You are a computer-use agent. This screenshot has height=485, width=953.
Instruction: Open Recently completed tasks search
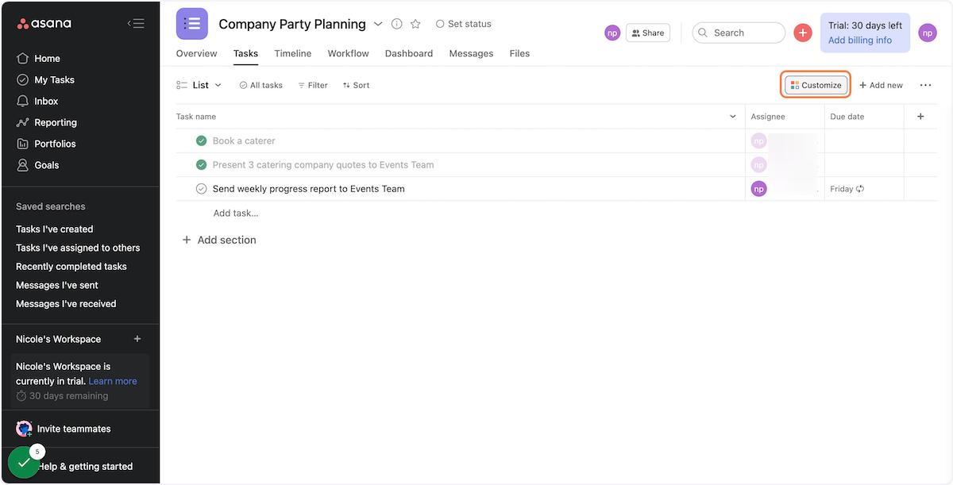pyautogui.click(x=71, y=267)
